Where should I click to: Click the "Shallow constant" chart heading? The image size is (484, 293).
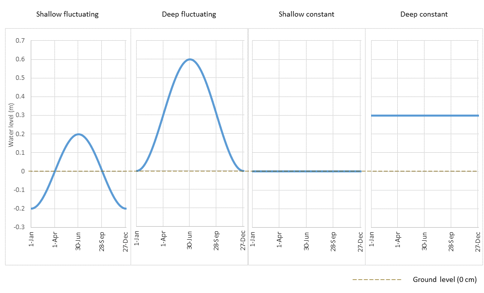click(x=306, y=14)
